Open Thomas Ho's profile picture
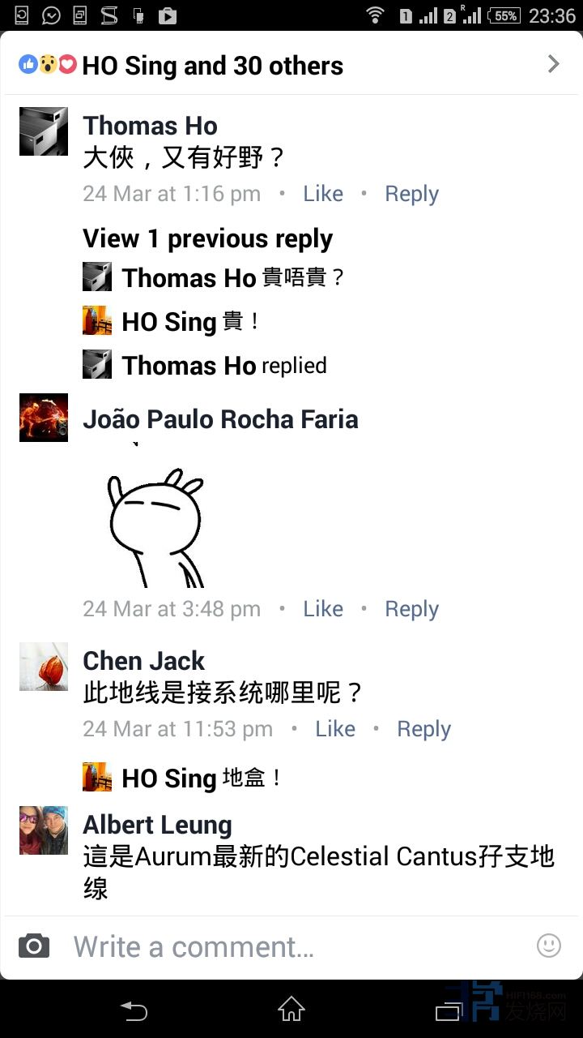The image size is (583, 1038). (44, 131)
